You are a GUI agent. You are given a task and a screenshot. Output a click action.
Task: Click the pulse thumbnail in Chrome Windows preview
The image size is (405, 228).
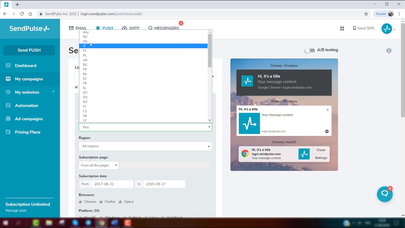click(247, 81)
